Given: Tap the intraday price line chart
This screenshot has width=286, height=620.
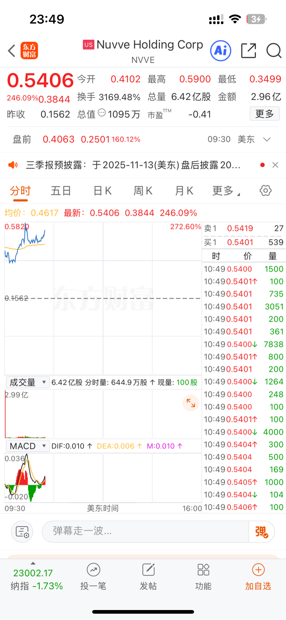Looking at the screenshot, I should tap(103, 298).
